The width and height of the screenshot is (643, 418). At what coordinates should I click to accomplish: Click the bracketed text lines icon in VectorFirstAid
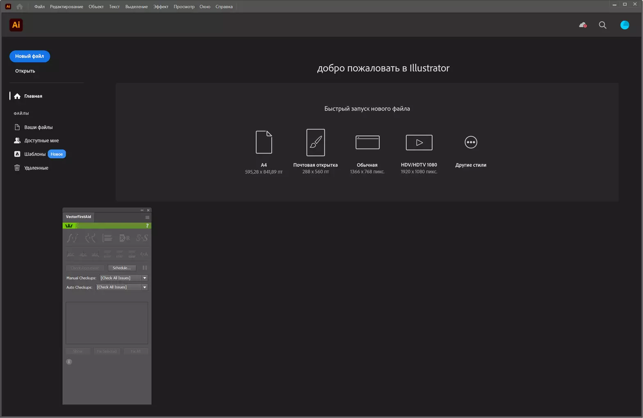coord(107,238)
